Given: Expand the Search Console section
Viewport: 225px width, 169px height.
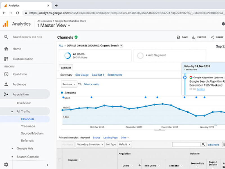Looking at the screenshot, I should (12, 157).
